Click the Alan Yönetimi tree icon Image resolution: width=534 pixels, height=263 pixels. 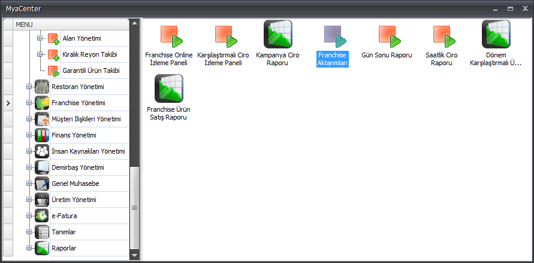pyautogui.click(x=53, y=39)
